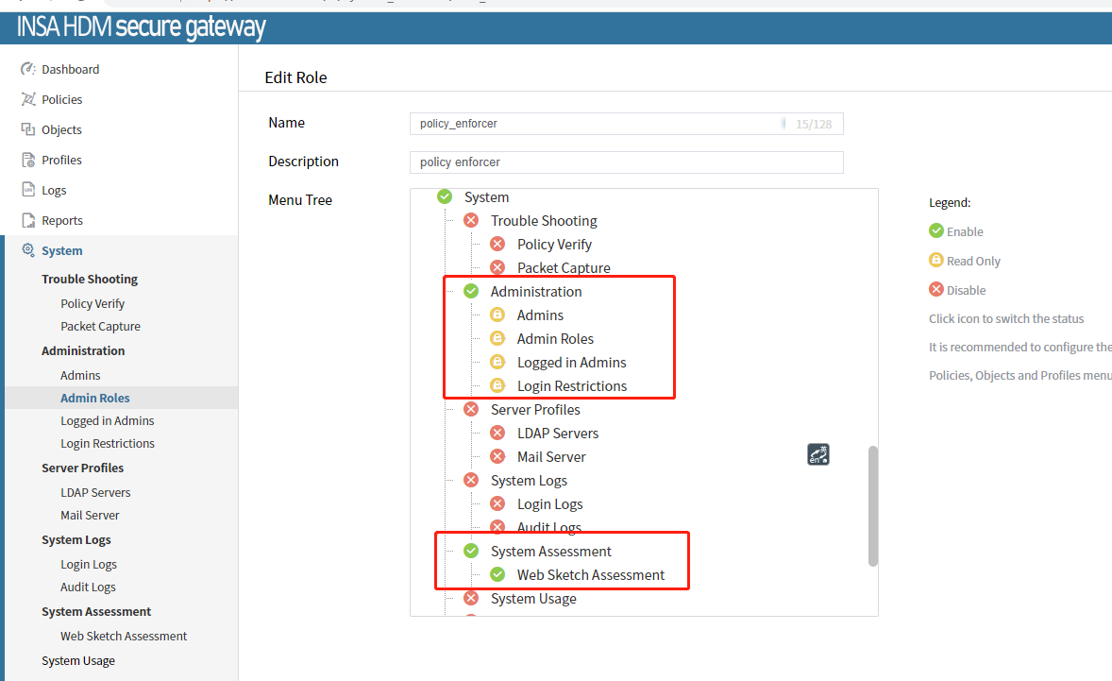The height and width of the screenshot is (681, 1112).
Task: Collapse the Server Profiles sidebar group
Action: 82,468
